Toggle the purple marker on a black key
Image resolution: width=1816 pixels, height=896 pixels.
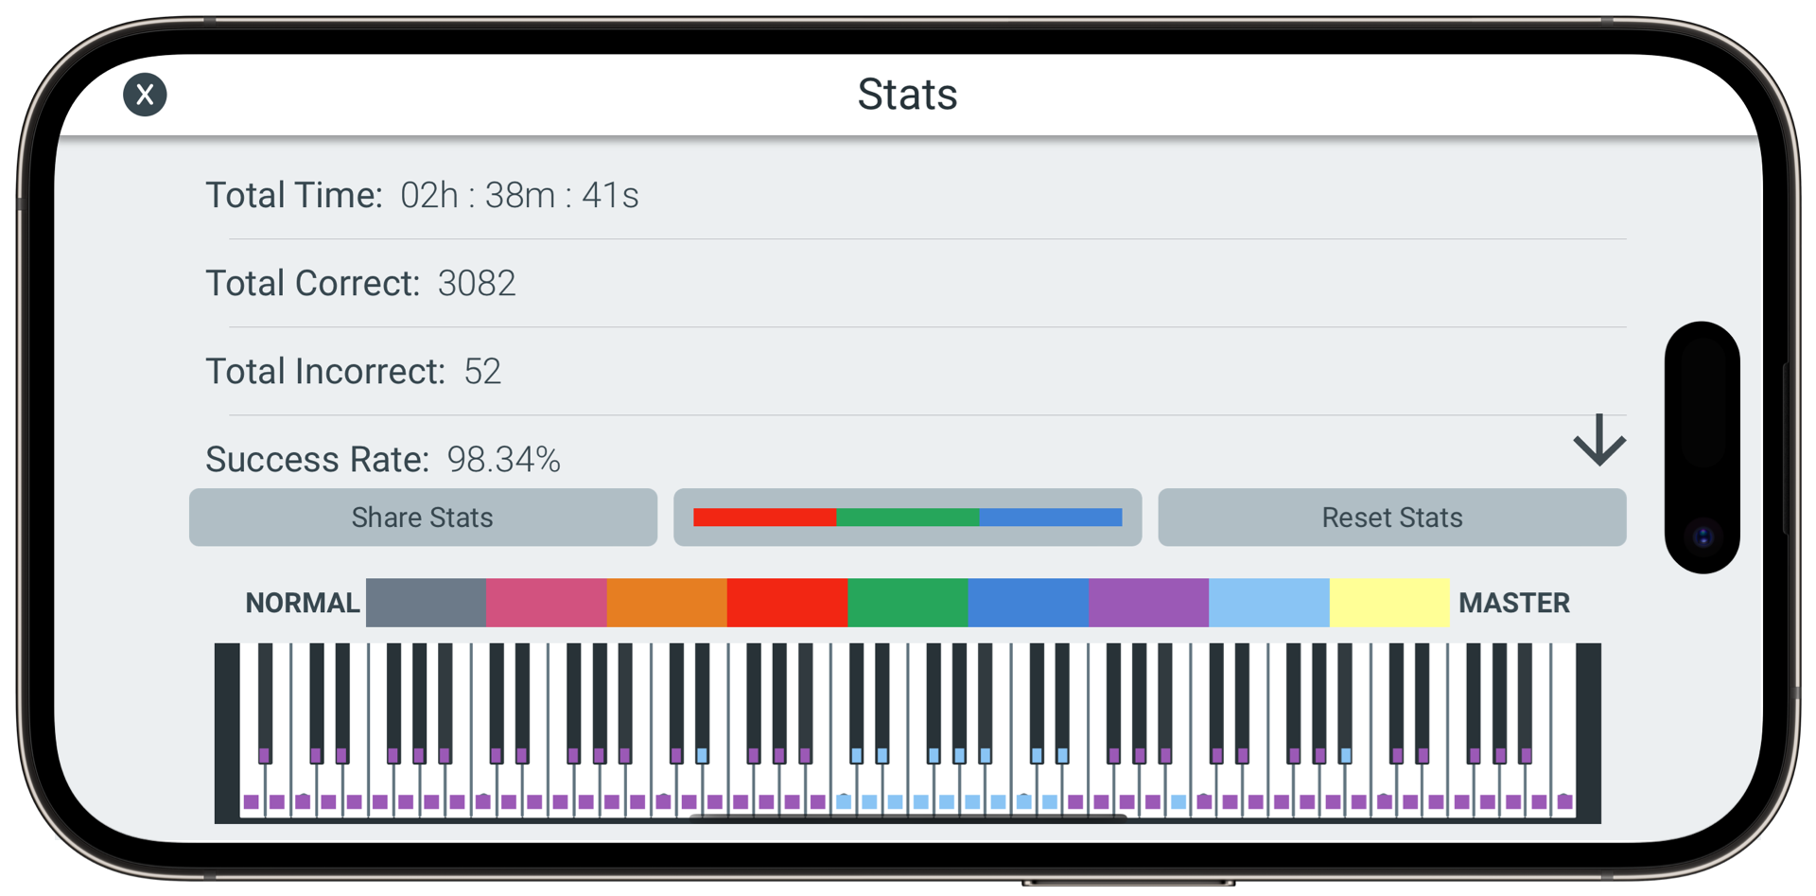[264, 757]
